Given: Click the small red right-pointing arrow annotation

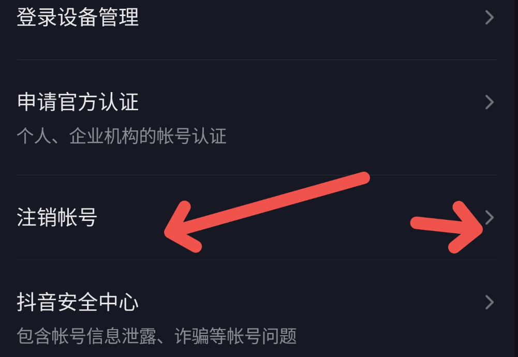Looking at the screenshot, I should (447, 227).
